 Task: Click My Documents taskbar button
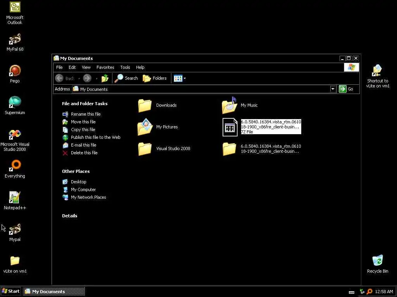(x=54, y=292)
